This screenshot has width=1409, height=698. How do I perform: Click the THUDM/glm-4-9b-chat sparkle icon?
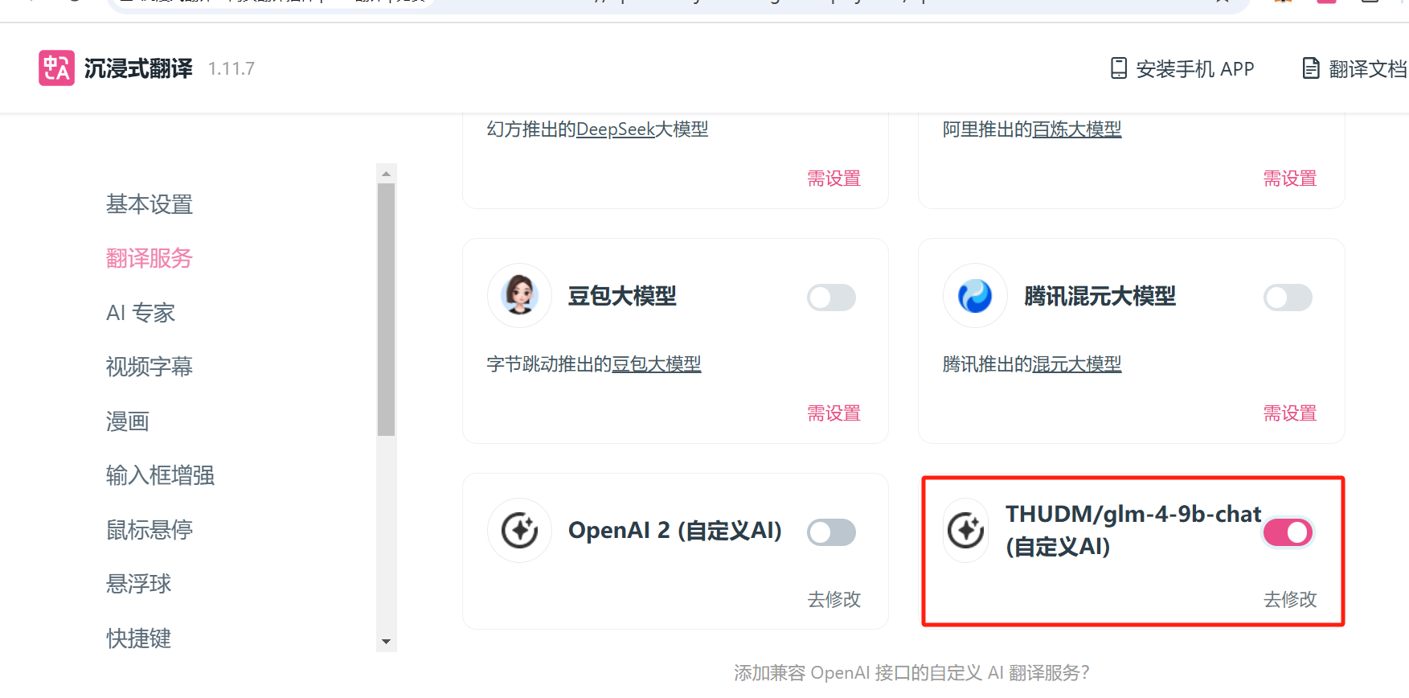pyautogui.click(x=965, y=531)
